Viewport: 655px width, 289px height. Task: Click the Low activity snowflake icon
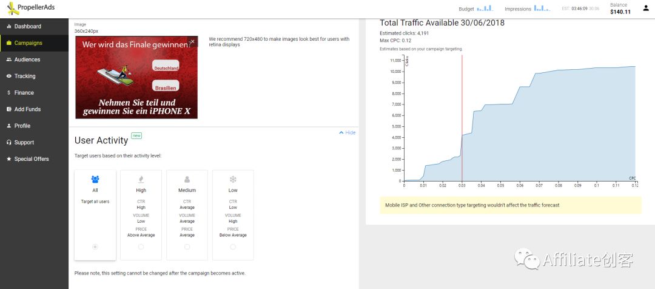[233, 180]
